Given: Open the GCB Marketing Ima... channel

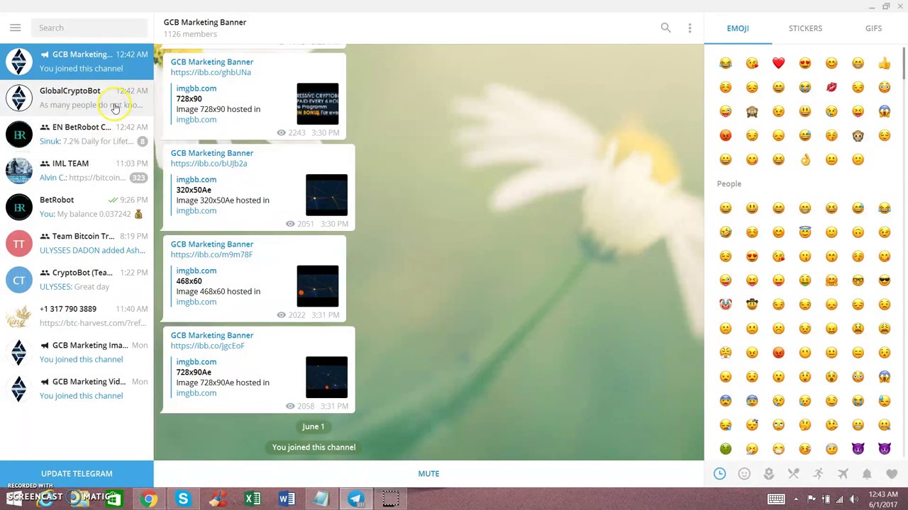Looking at the screenshot, I should pyautogui.click(x=77, y=352).
